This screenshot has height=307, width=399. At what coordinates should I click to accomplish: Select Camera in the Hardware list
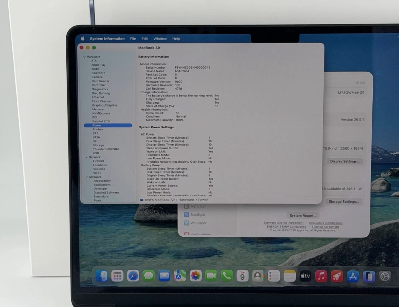(x=97, y=77)
